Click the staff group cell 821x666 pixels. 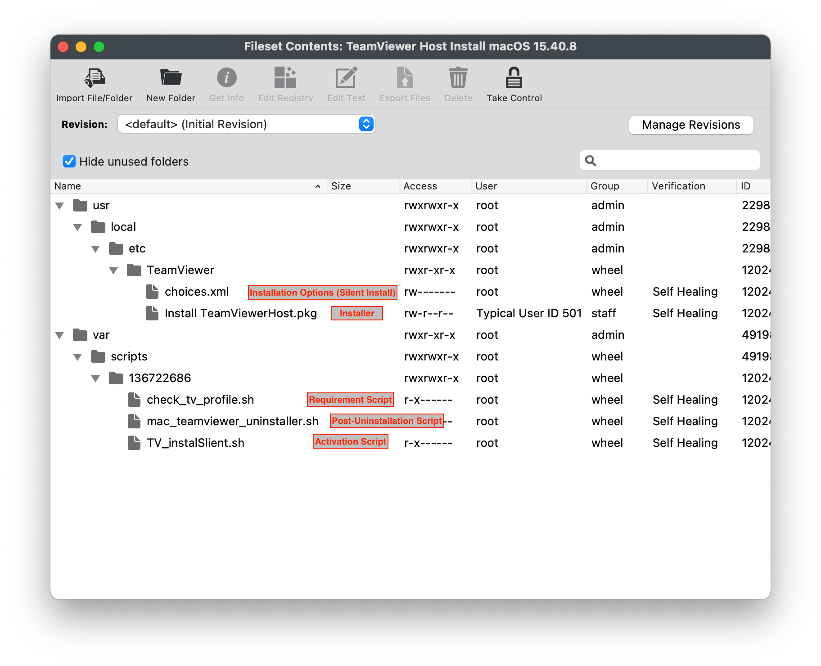(604, 313)
